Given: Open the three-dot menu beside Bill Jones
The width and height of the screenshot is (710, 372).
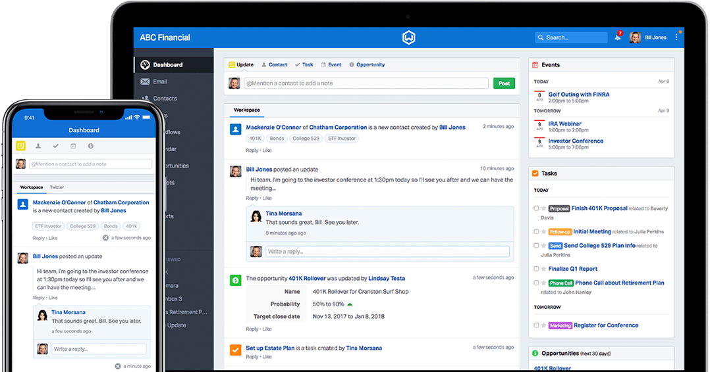Looking at the screenshot, I should (676, 37).
